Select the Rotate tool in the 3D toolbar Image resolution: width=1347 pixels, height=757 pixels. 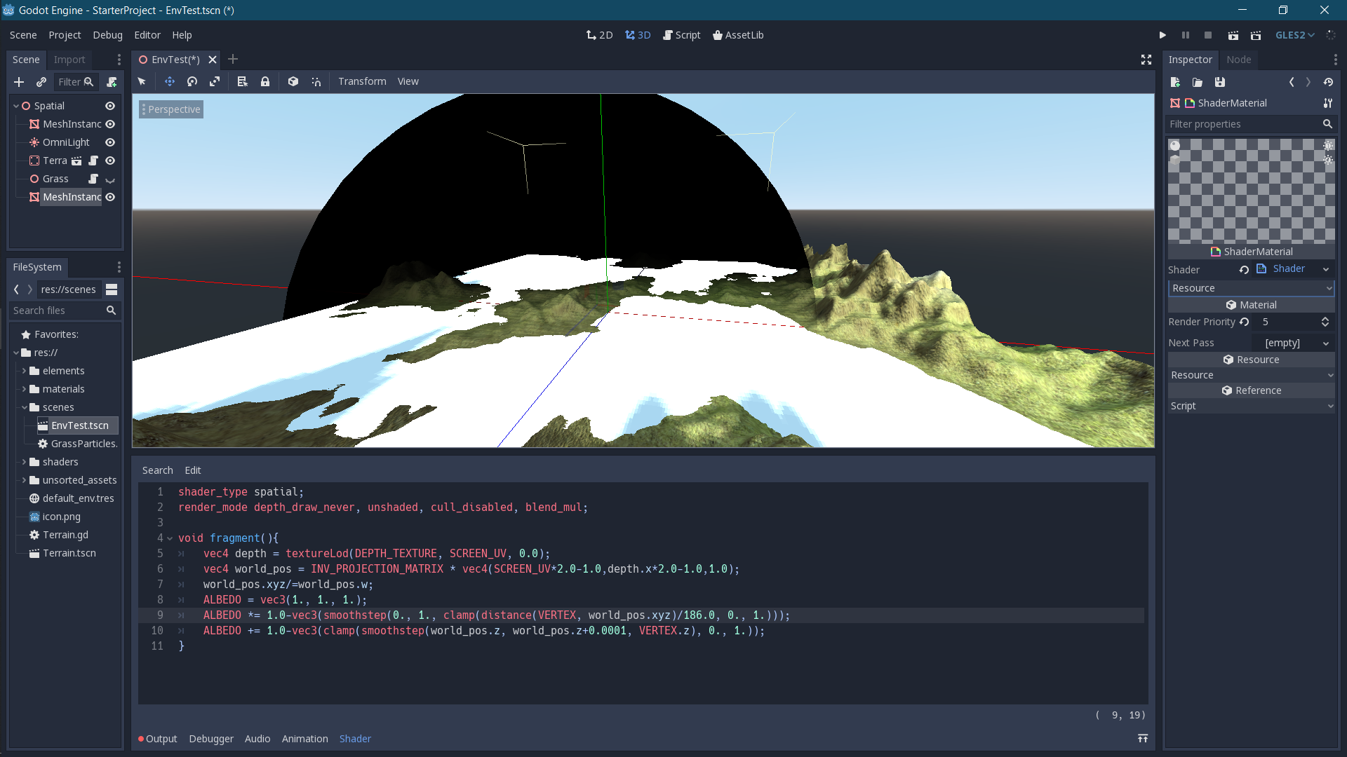[192, 81]
